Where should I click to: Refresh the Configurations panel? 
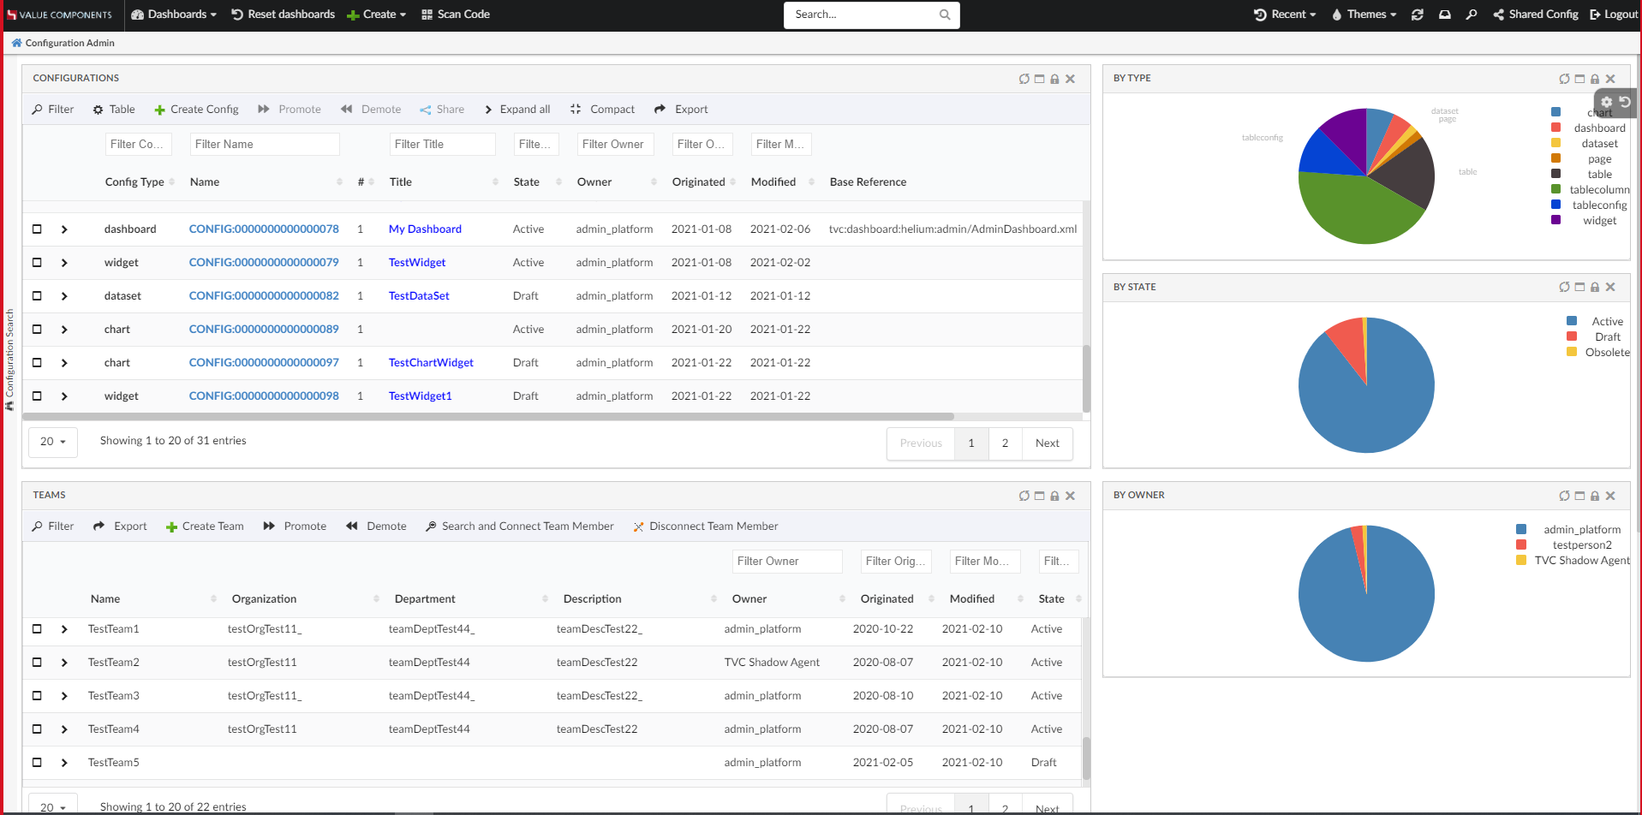tap(1024, 79)
